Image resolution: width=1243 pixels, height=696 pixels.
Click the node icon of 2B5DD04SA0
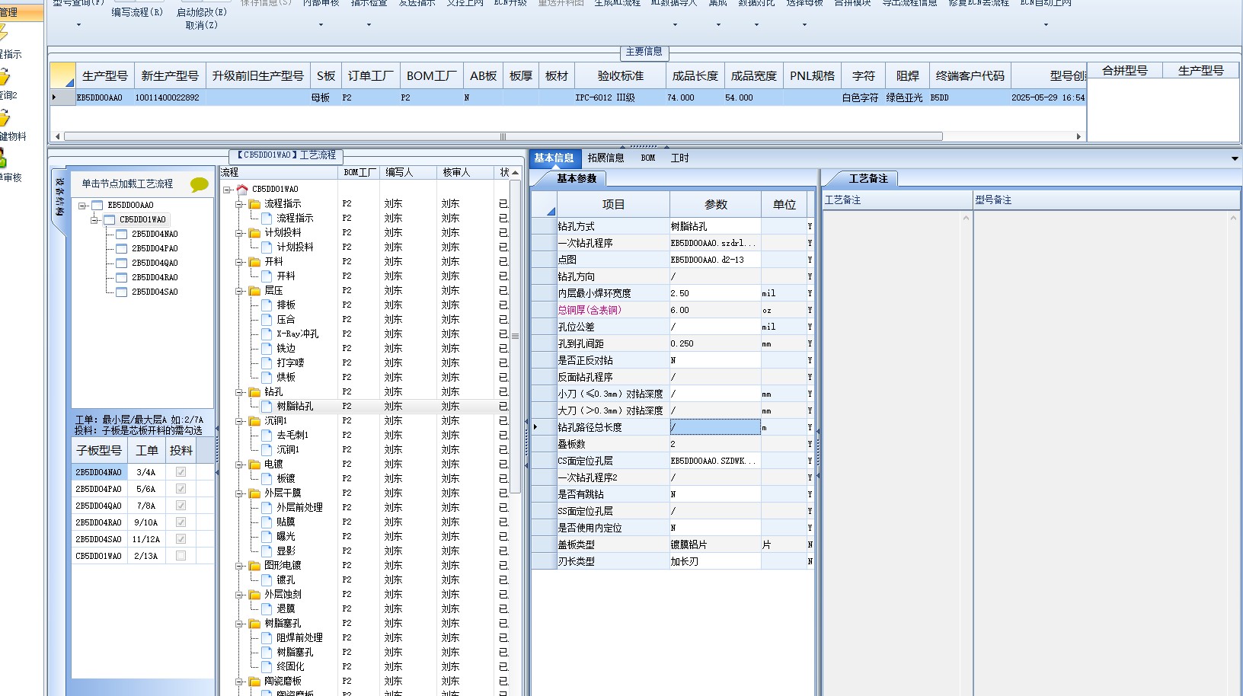(x=121, y=292)
